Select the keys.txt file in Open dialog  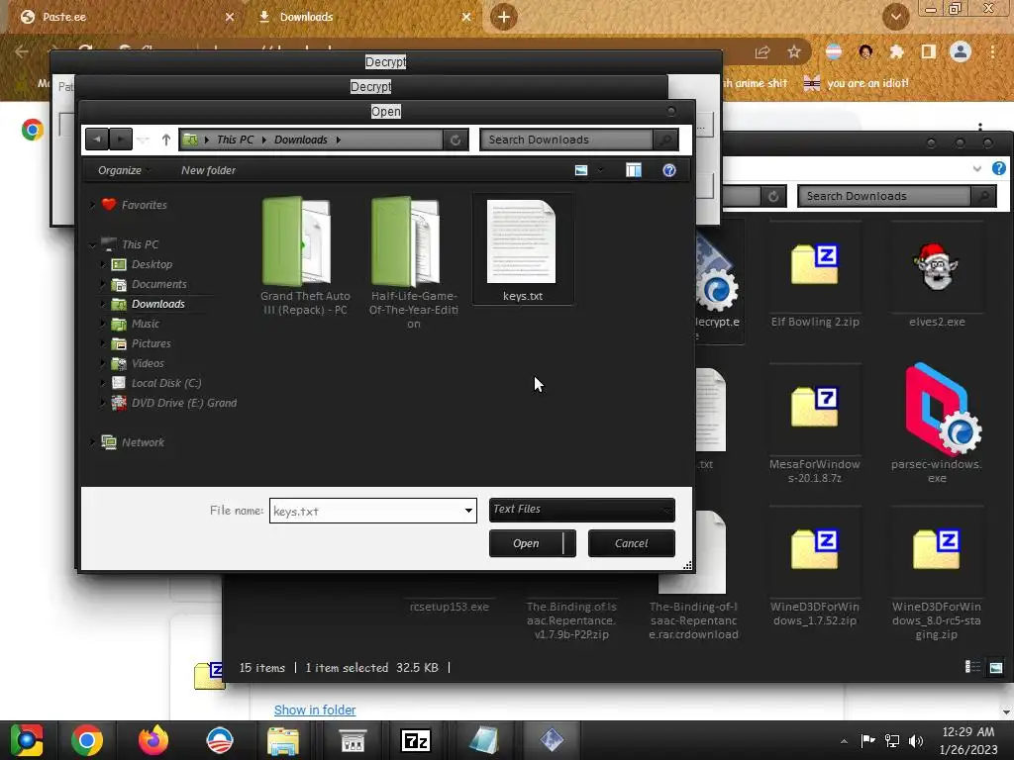pyautogui.click(x=523, y=249)
